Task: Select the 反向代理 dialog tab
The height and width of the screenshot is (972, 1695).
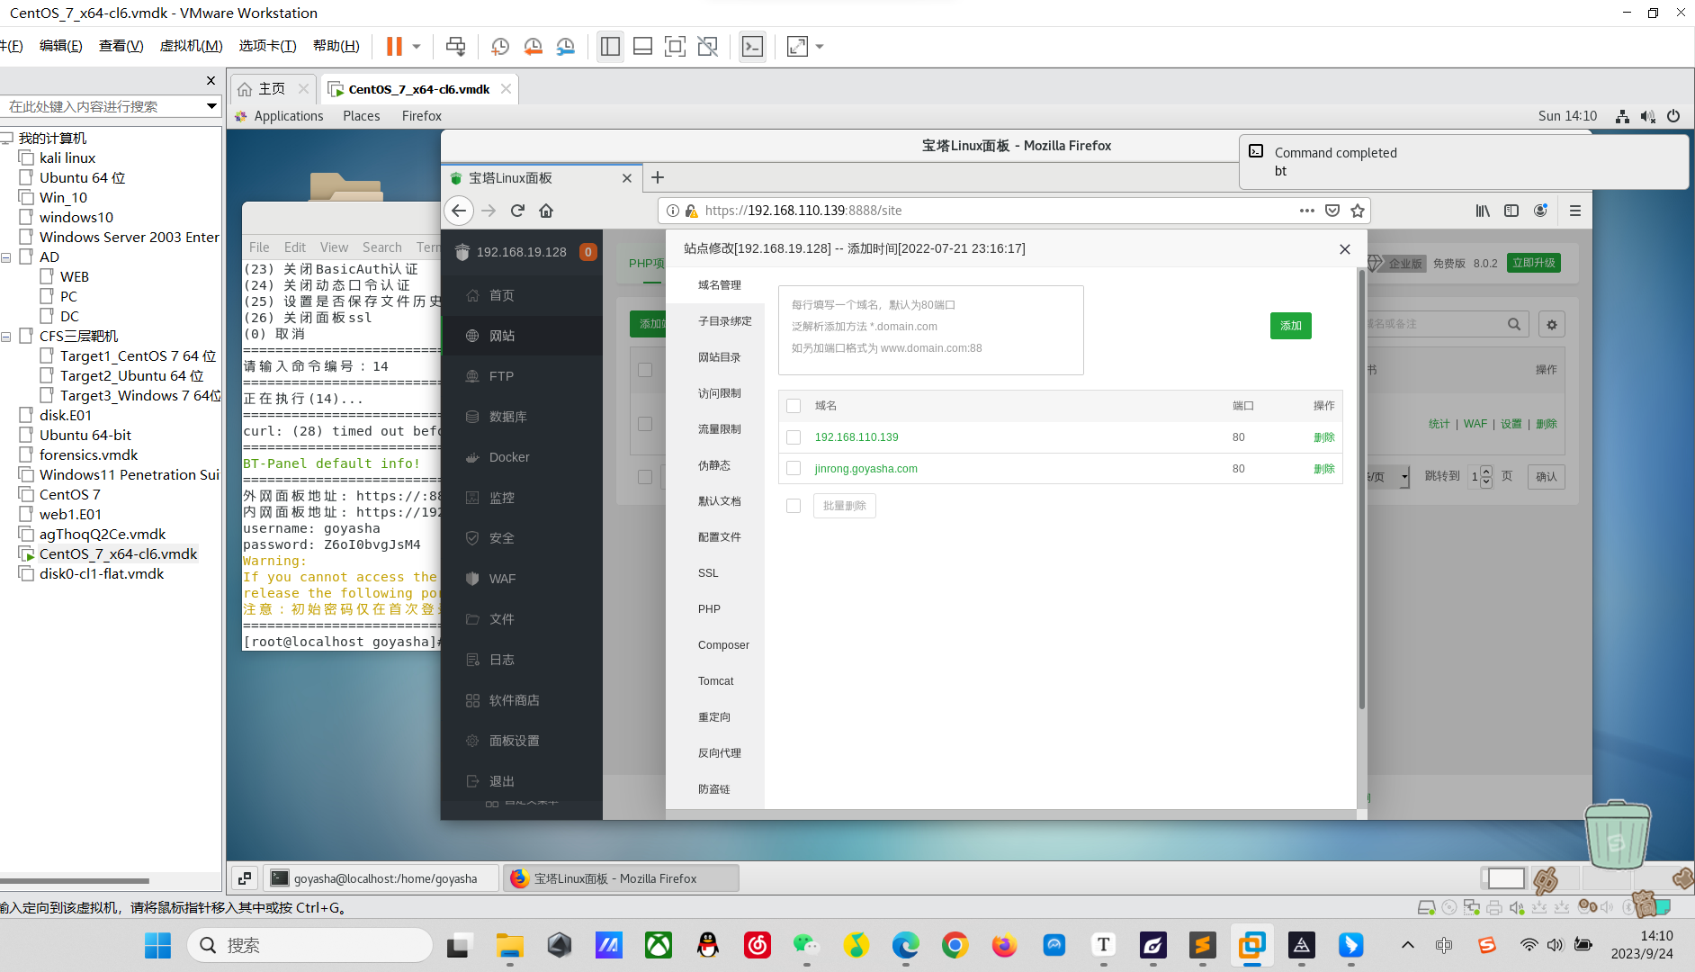Action: [x=715, y=753]
